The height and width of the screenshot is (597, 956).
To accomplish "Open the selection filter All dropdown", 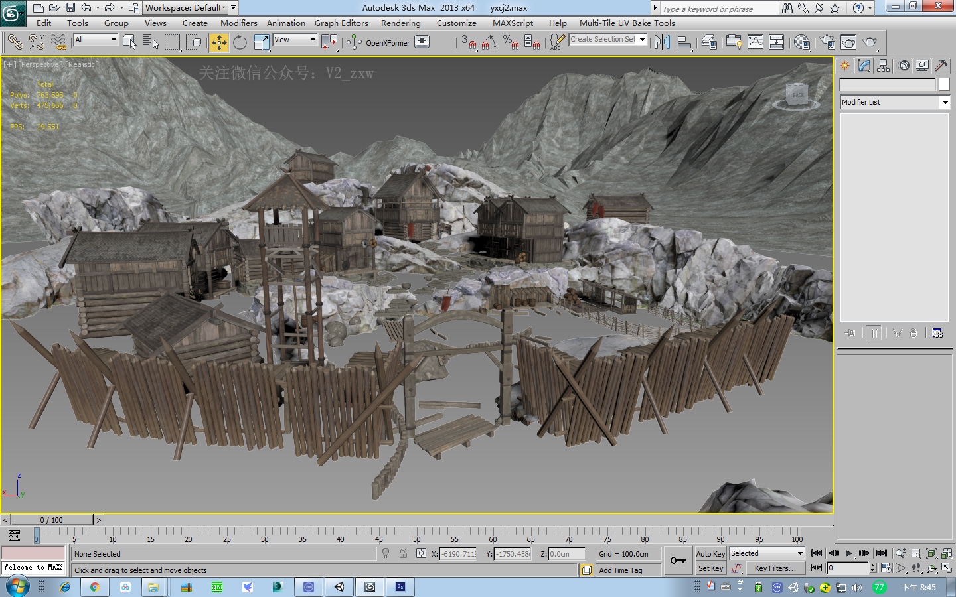I will click(96, 40).
